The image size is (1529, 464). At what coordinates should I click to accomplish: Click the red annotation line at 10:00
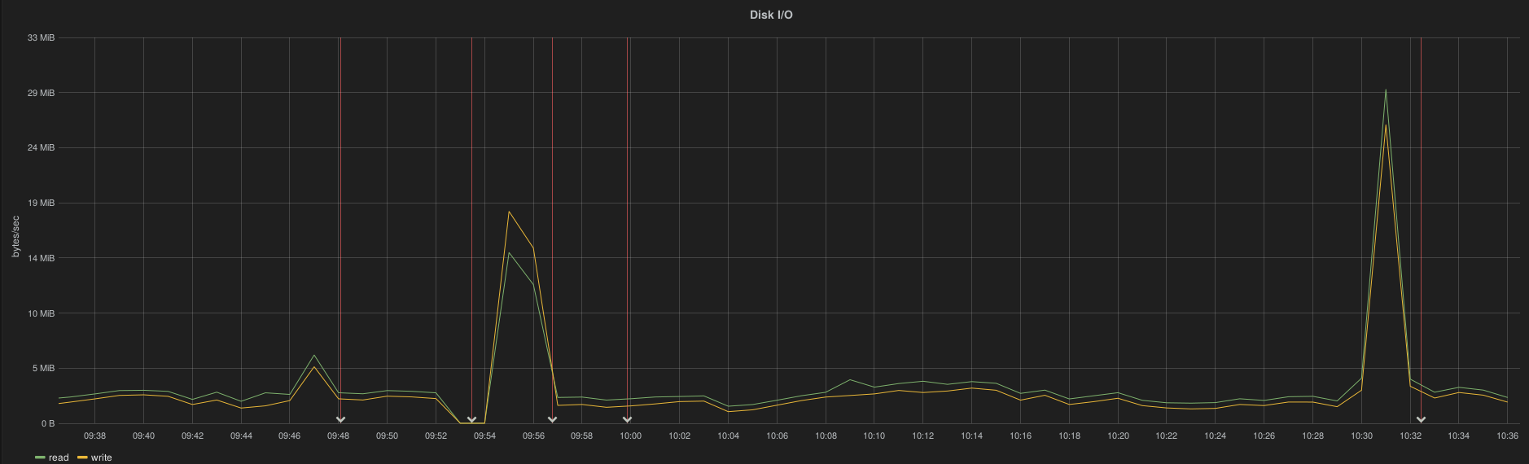[628, 204]
